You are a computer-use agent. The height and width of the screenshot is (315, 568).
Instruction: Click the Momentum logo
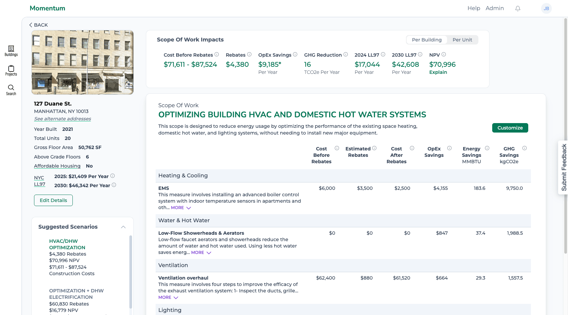(x=48, y=8)
